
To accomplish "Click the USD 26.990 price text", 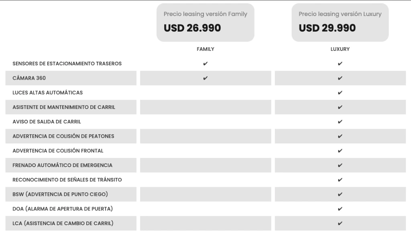I will [192, 28].
